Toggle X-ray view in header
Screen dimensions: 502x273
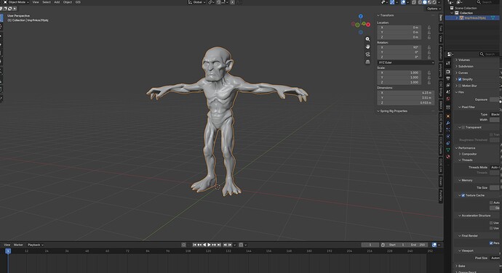(414, 2)
